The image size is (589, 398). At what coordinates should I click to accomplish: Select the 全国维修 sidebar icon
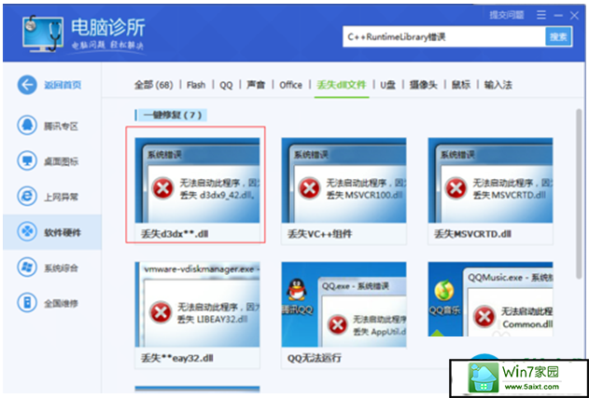click(27, 302)
